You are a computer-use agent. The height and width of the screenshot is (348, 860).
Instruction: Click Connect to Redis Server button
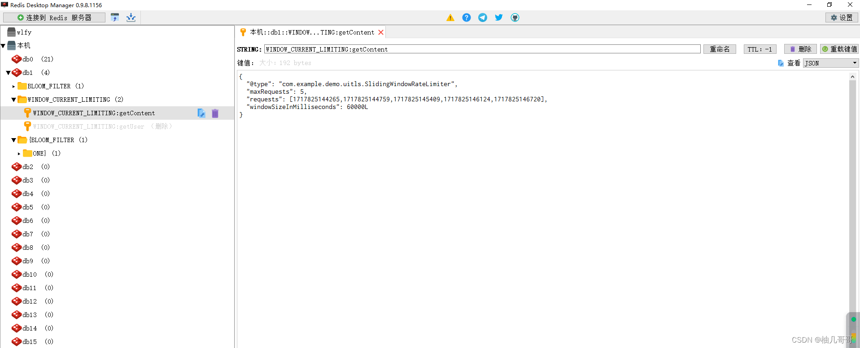[54, 17]
